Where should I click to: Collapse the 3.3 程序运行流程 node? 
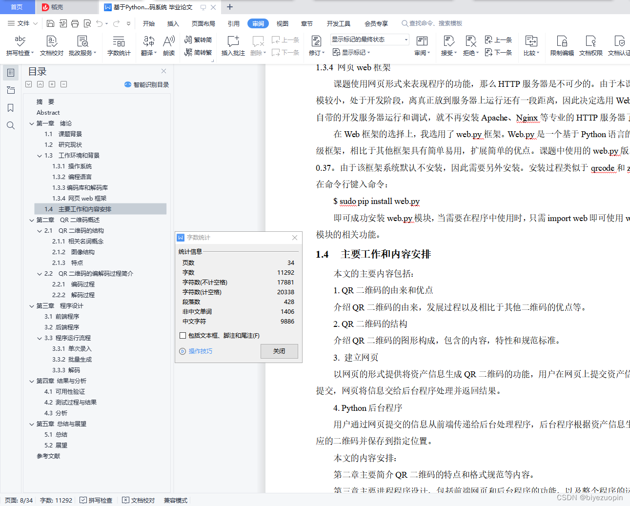(x=40, y=338)
